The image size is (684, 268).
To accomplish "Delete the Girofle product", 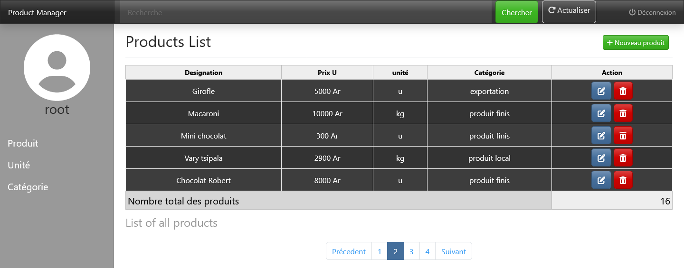I will point(623,91).
